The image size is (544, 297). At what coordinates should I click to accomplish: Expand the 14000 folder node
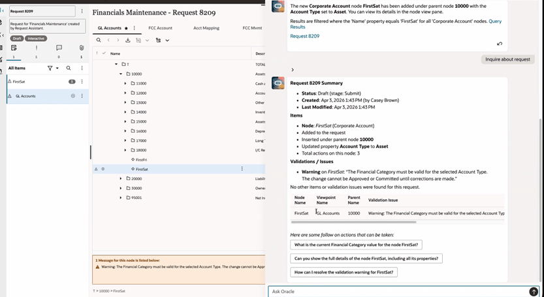point(125,112)
